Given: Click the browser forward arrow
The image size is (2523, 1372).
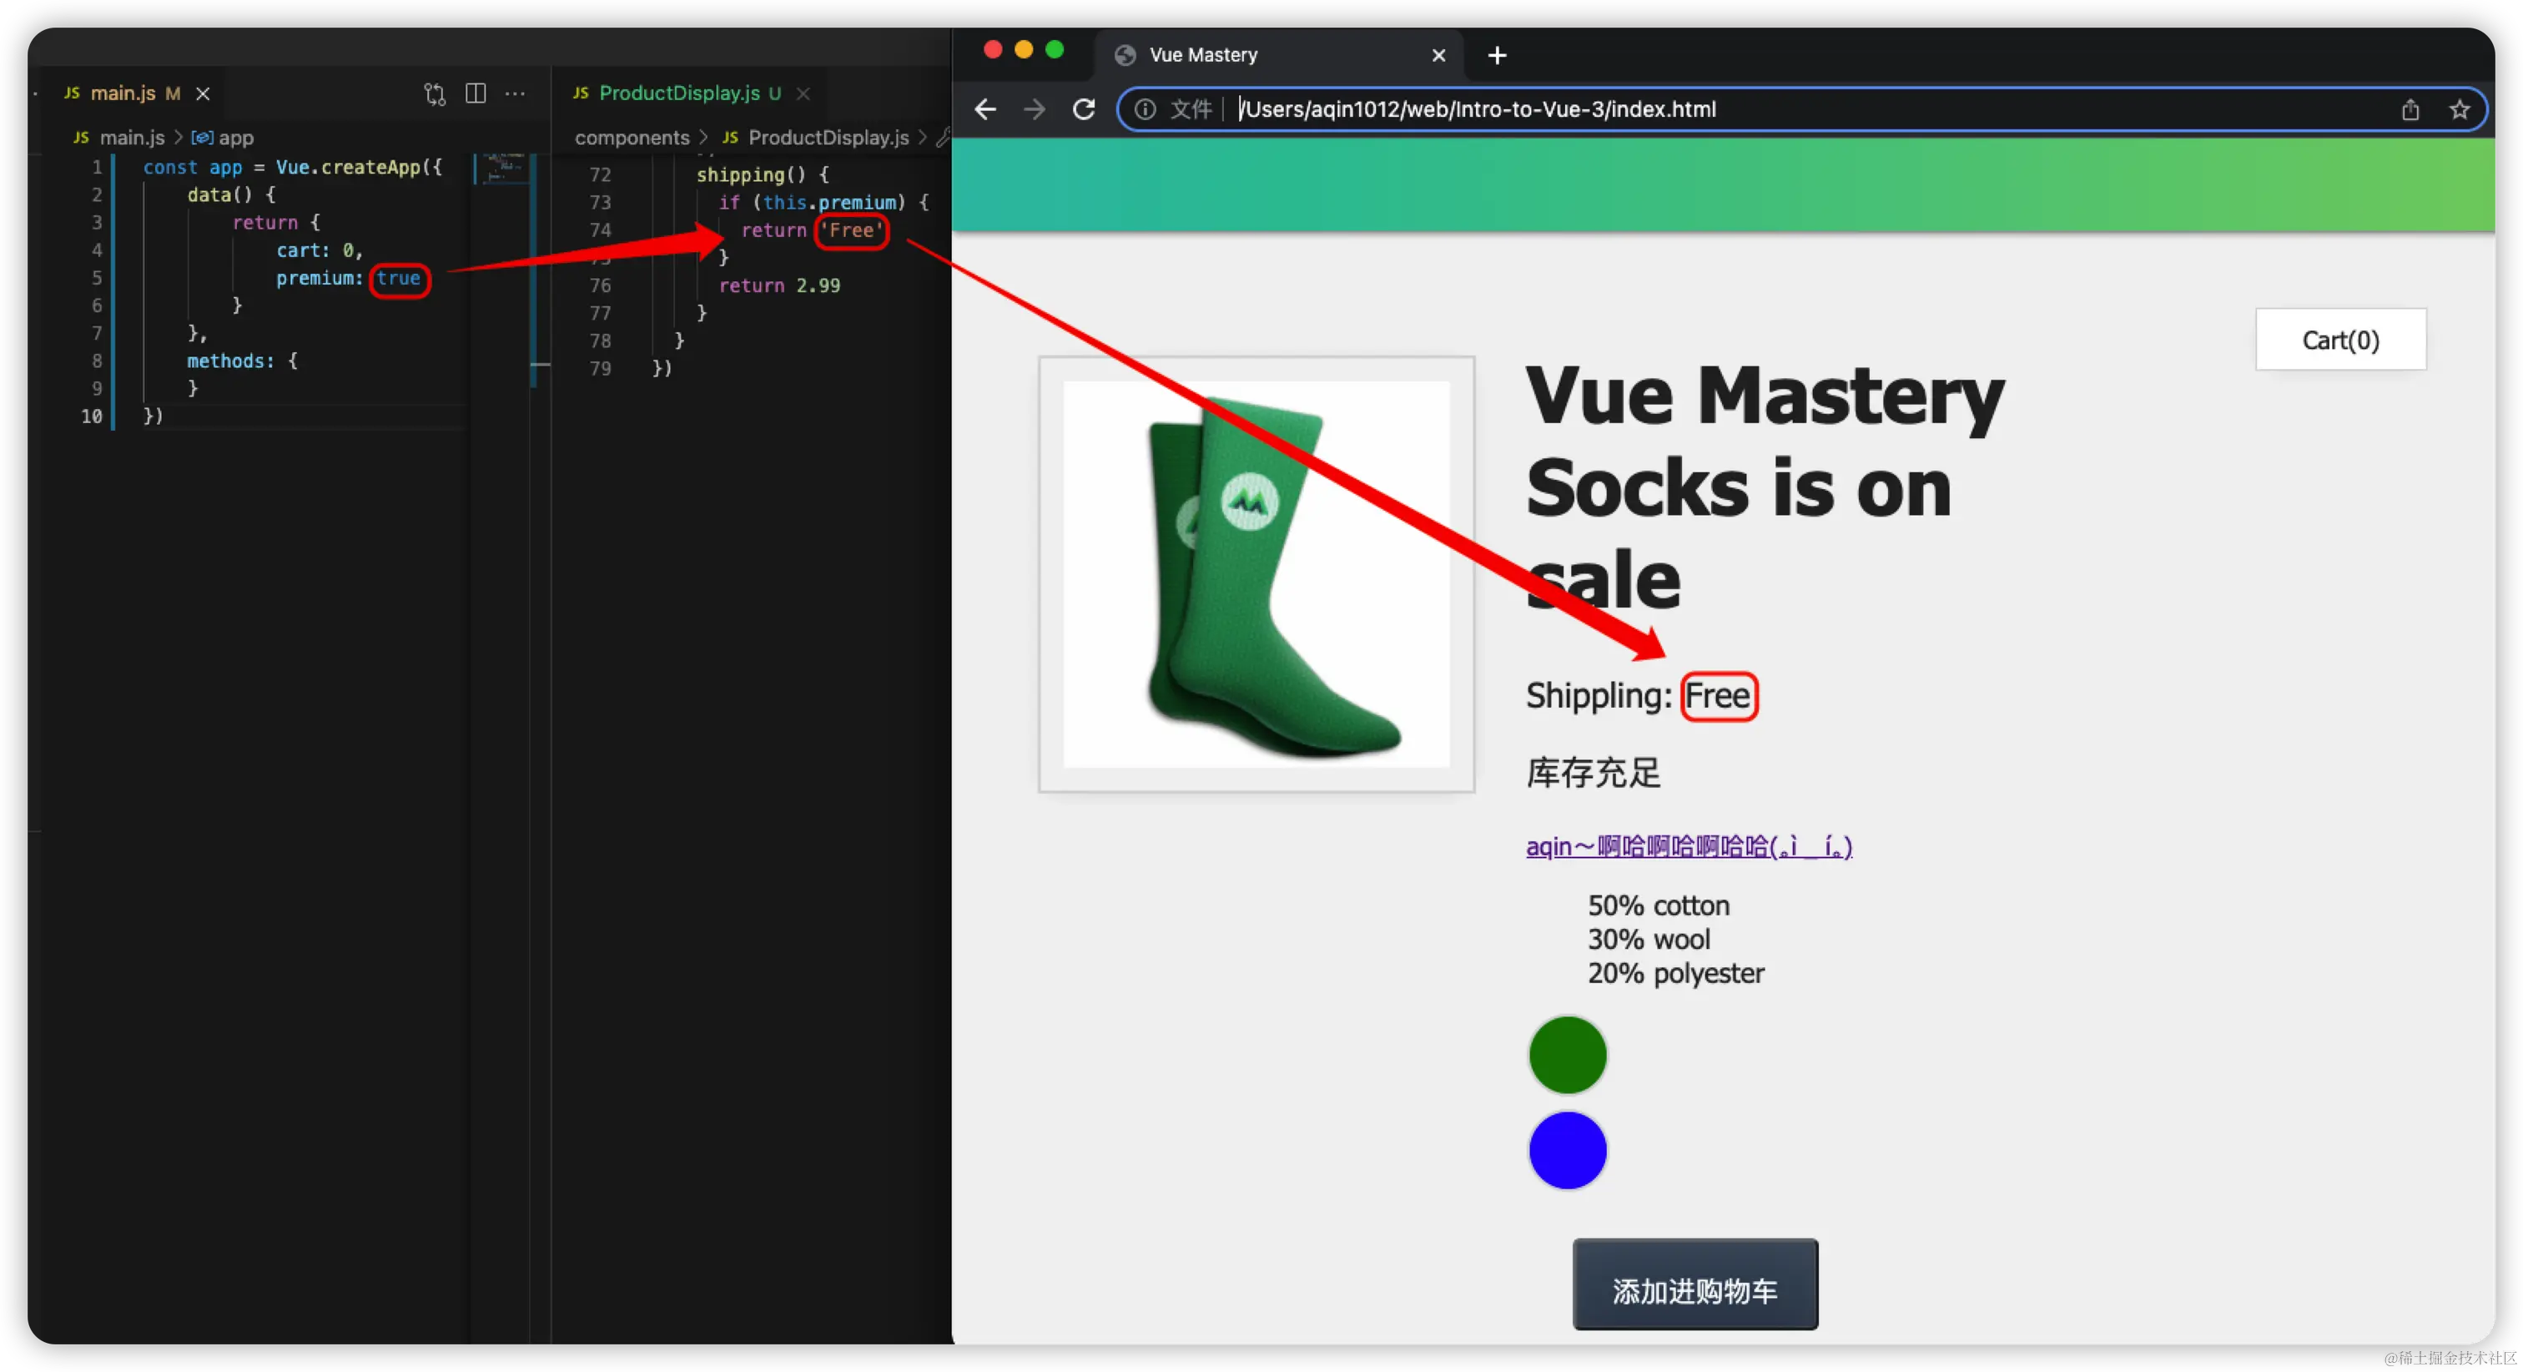Looking at the screenshot, I should pos(1035,110).
